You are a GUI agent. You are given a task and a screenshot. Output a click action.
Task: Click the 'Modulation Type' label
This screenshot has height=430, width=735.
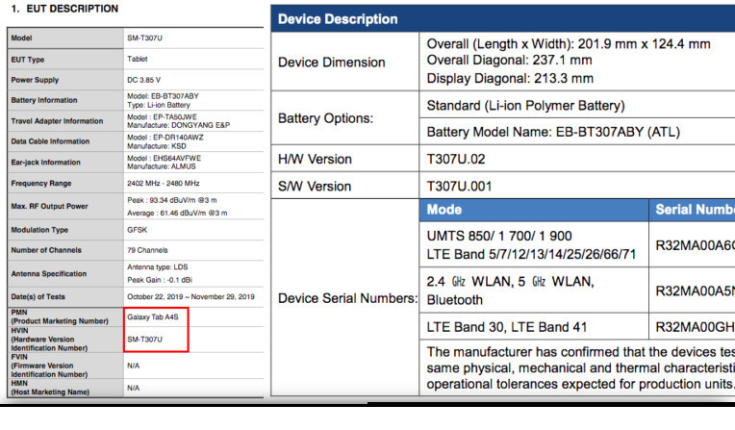pos(39,230)
